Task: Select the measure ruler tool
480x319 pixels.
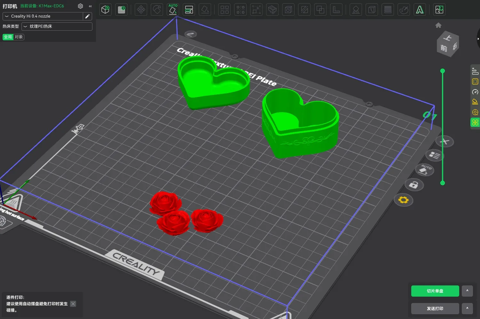Action: (x=336, y=10)
